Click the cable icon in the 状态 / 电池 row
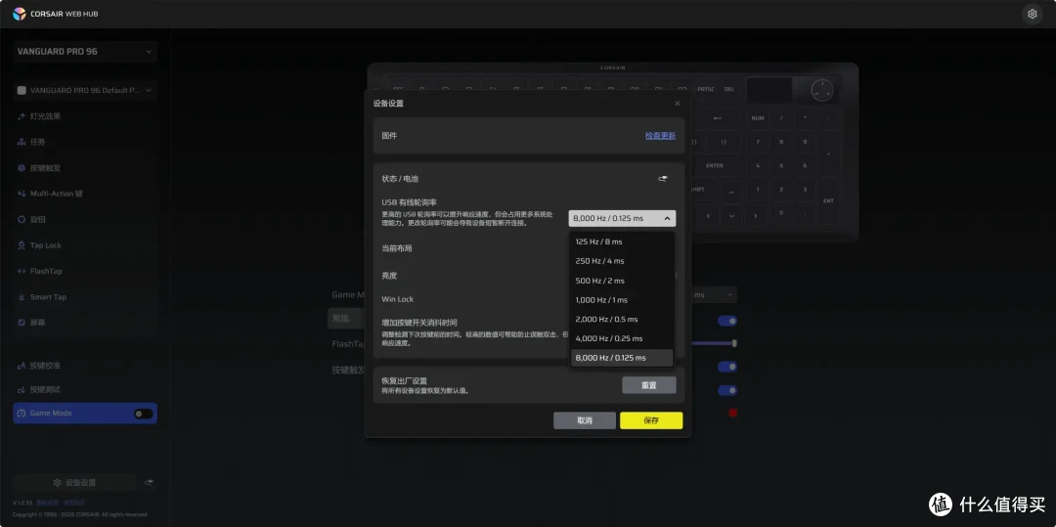 tap(663, 178)
